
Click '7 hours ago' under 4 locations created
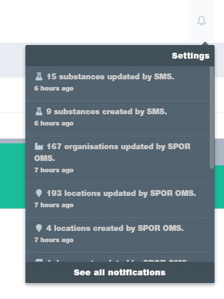[x=54, y=240]
